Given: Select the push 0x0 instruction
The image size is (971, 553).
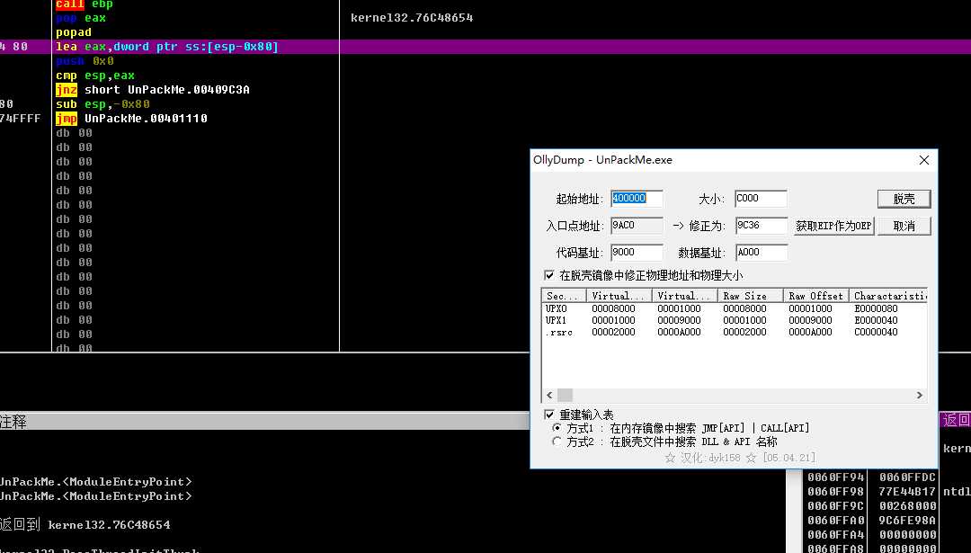Looking at the screenshot, I should 85,60.
